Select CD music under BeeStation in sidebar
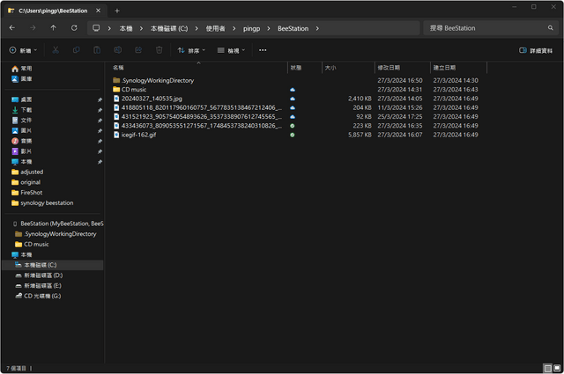Viewport: 564px width, 374px height. point(32,245)
